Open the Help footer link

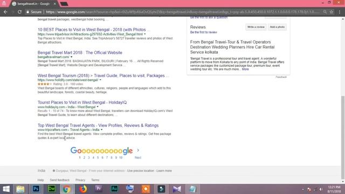[x=41, y=180]
